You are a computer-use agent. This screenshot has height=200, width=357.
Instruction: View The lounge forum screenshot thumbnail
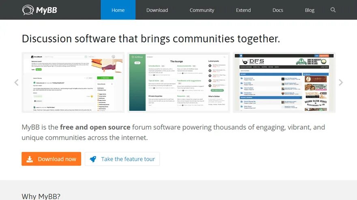coord(178,82)
